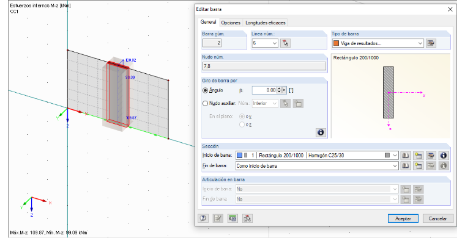
Task: Click the Nudo núm. field containing 7,8
Action: coord(264,67)
